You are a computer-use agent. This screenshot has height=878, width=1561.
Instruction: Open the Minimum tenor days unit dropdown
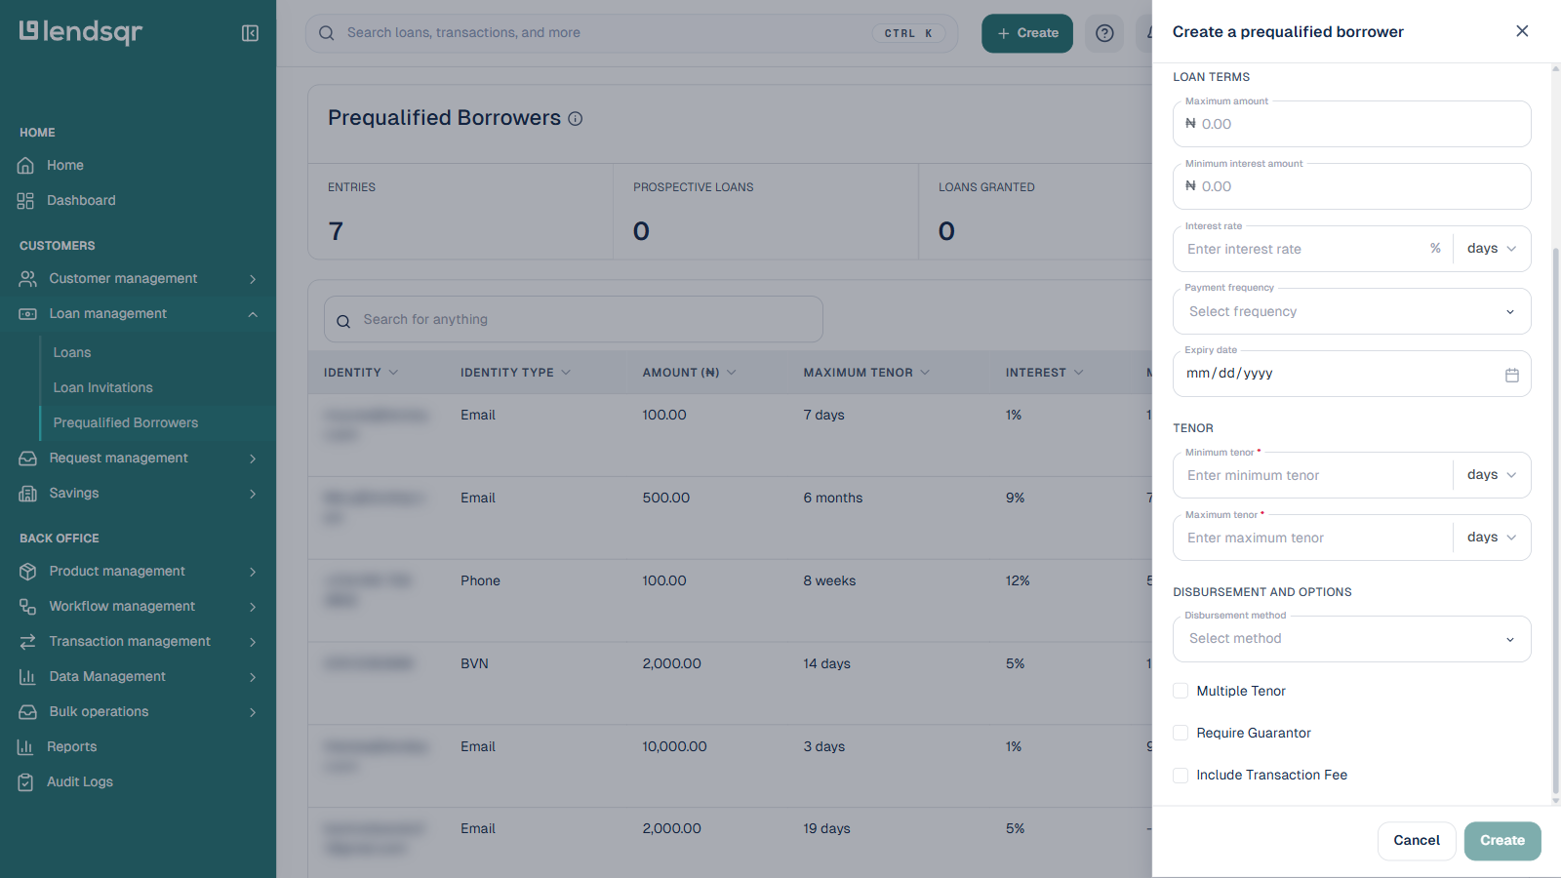pyautogui.click(x=1492, y=475)
